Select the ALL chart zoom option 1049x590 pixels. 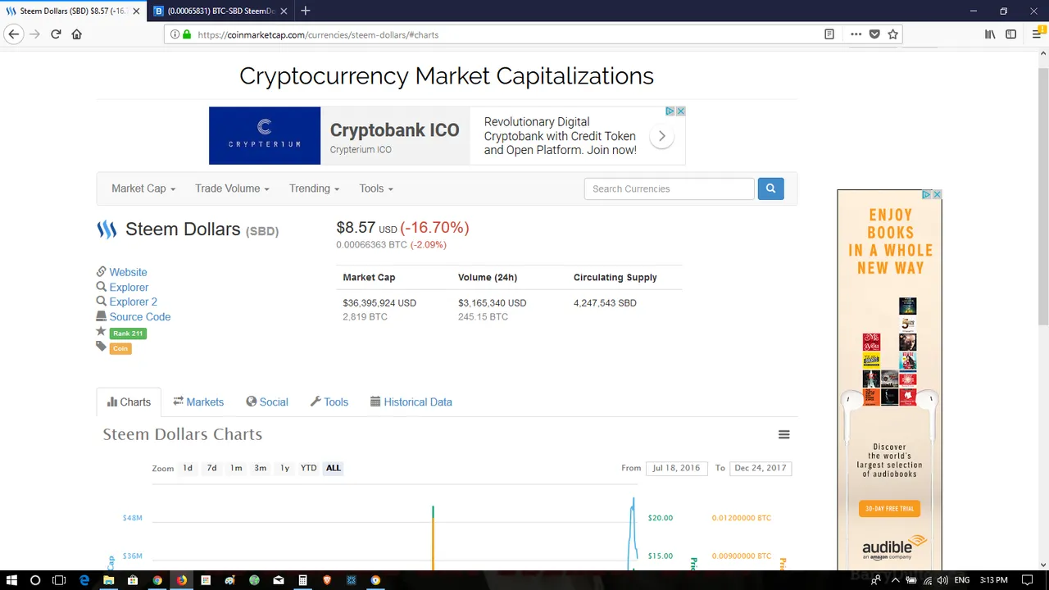[x=333, y=468]
